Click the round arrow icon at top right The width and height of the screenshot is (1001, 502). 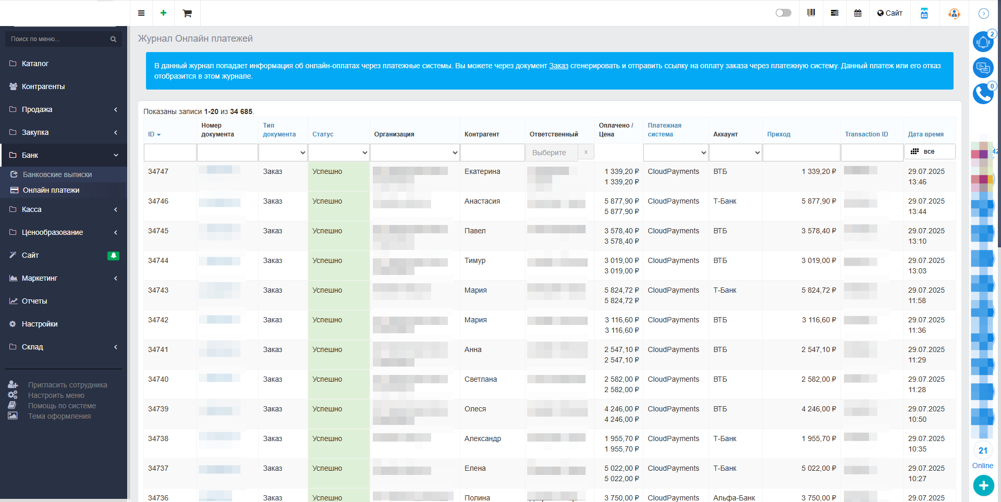[x=984, y=14]
